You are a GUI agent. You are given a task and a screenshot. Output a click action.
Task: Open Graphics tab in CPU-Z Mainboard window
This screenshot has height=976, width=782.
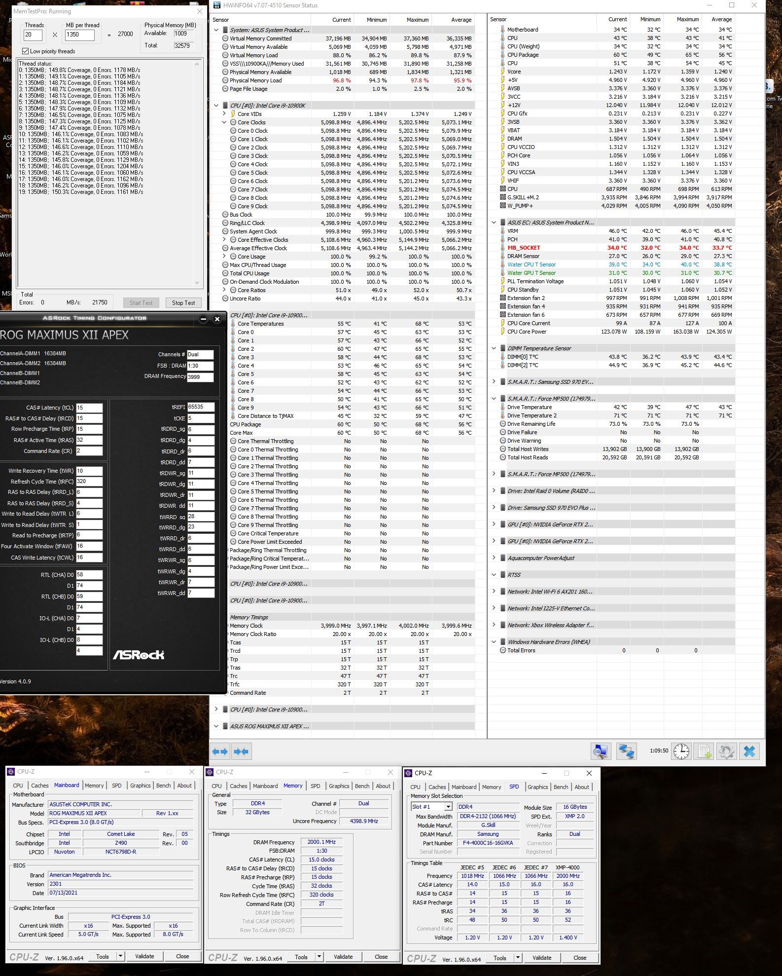140,786
